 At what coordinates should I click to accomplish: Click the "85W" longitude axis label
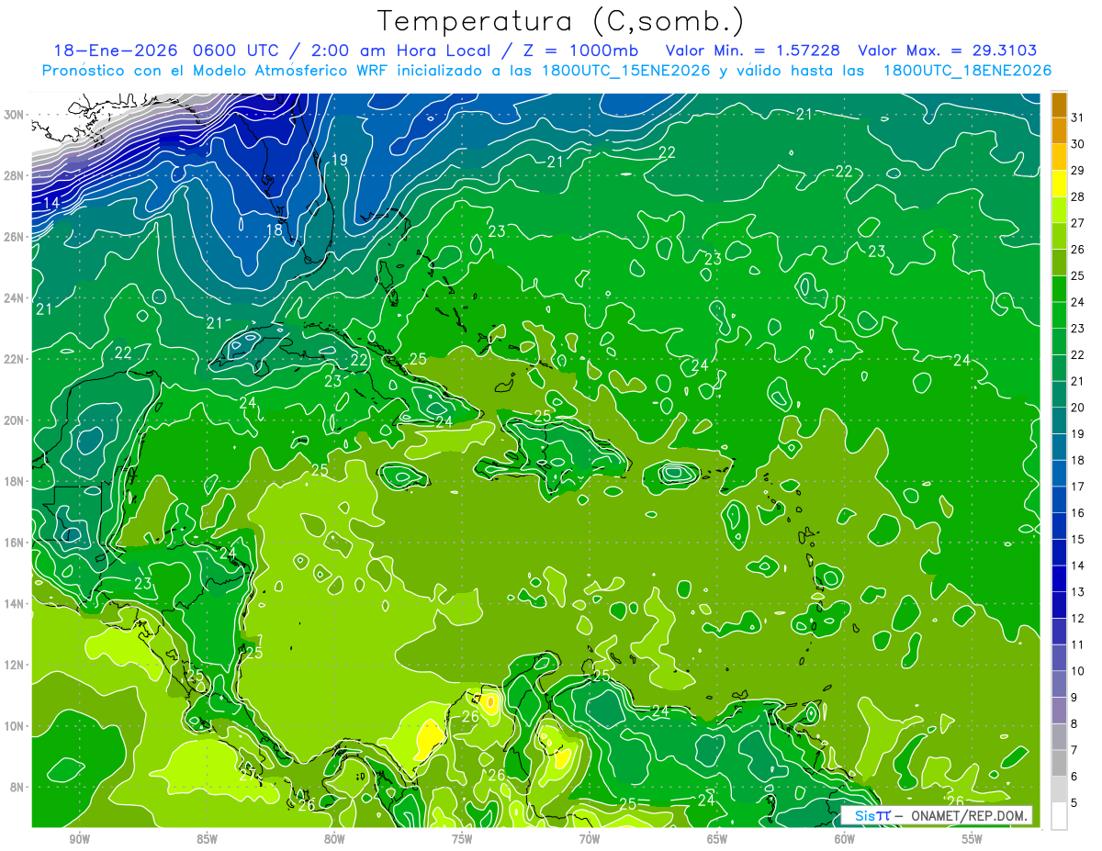(208, 839)
